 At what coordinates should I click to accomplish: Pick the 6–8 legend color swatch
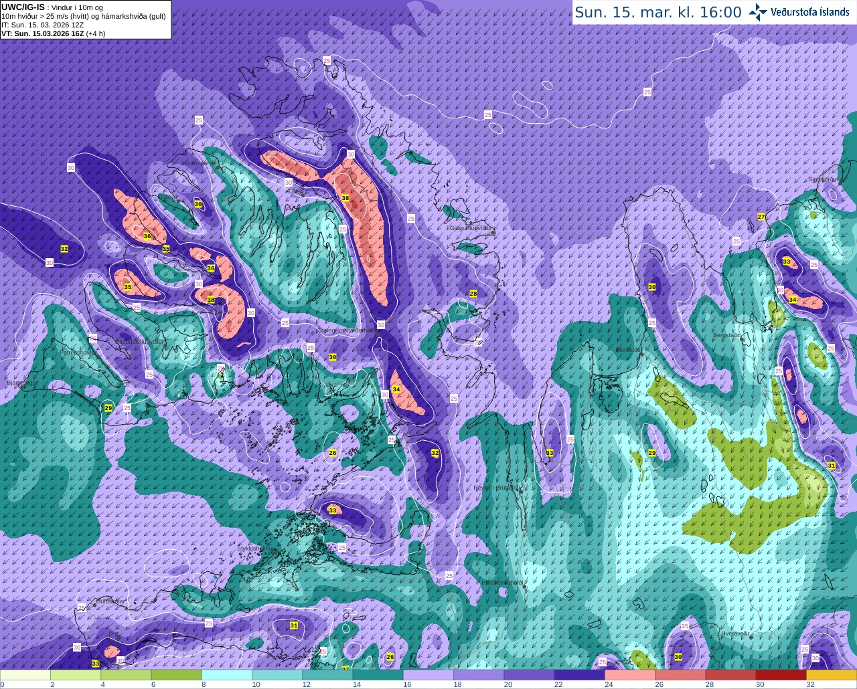coord(176,674)
